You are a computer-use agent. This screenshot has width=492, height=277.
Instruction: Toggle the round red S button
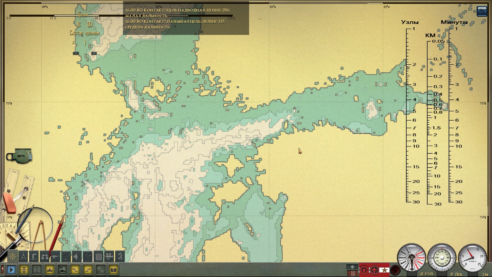[395, 270]
